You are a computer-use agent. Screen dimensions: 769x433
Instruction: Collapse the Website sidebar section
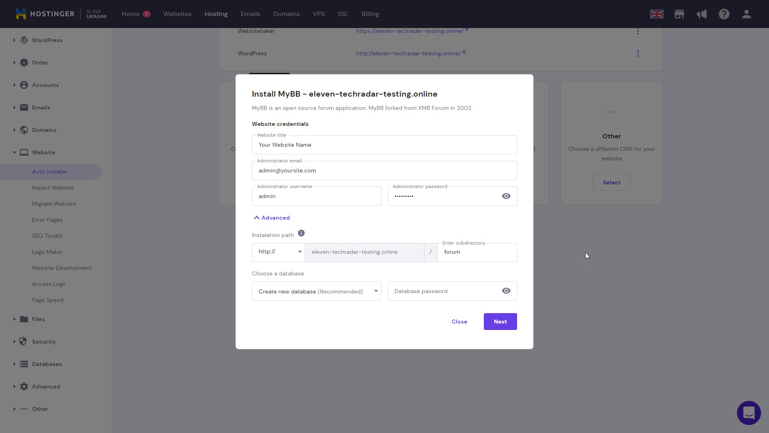14,152
